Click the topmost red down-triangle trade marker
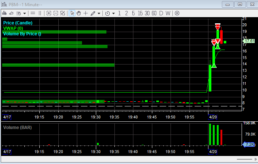This screenshot has width=258, height=164. click(x=218, y=25)
